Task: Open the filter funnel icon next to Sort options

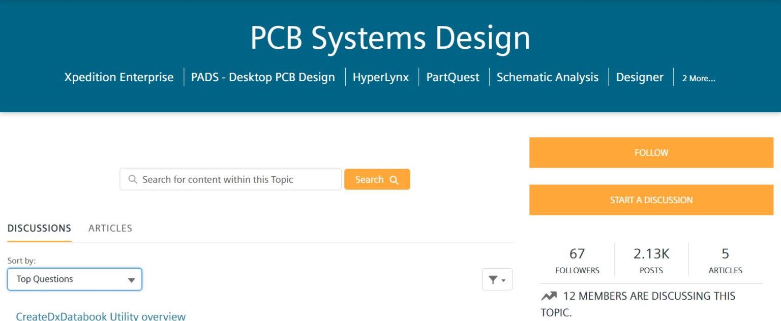Action: [494, 279]
